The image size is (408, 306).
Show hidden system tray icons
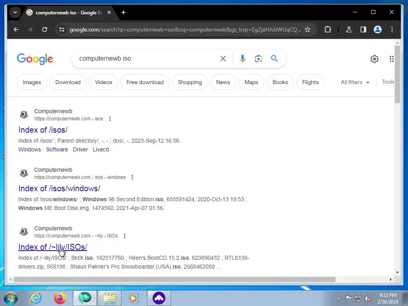coord(339,298)
